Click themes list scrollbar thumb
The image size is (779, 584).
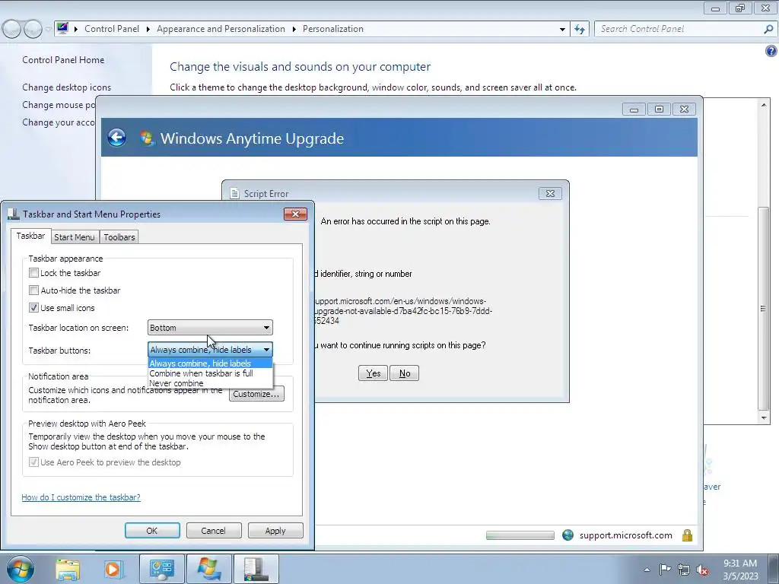763,308
